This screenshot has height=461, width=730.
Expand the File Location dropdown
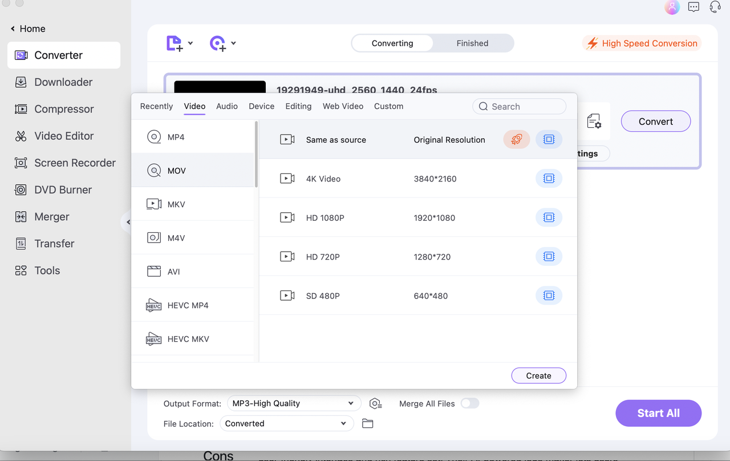click(x=286, y=423)
